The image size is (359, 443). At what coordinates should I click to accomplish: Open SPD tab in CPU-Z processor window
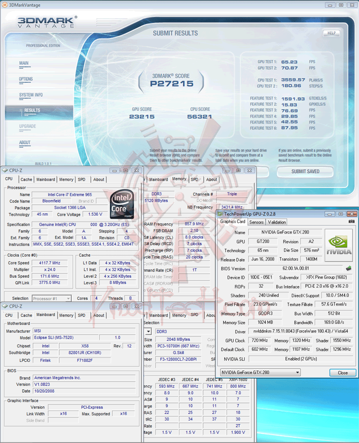coord(81,180)
